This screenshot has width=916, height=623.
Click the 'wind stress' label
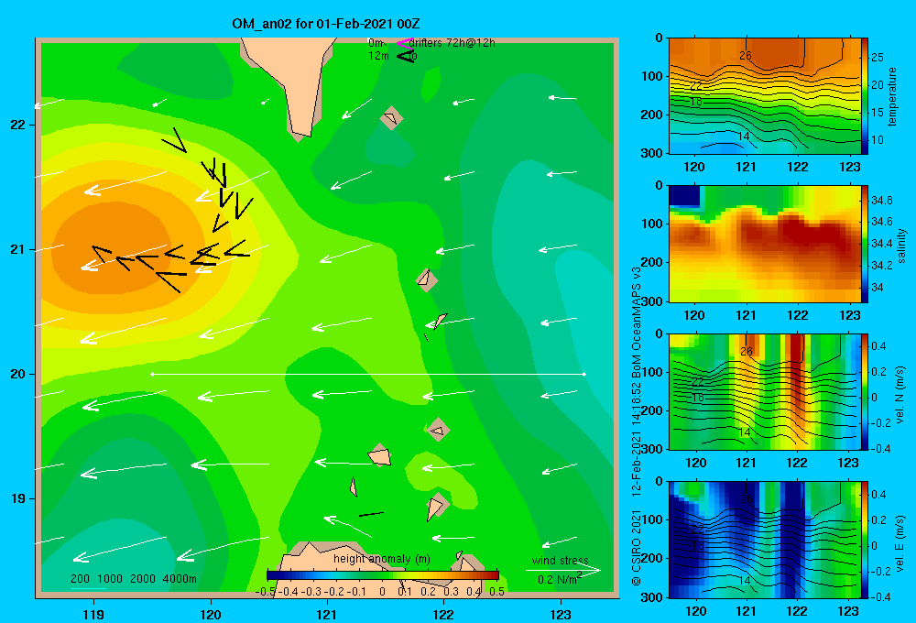pyautogui.click(x=561, y=561)
